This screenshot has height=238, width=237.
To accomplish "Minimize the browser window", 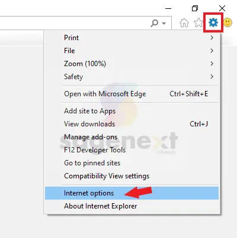I will point(168,8).
